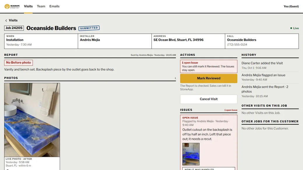Viewport: 303px width, 170px height.
Task: Open the You (Guest) account menu
Action: [291, 6]
